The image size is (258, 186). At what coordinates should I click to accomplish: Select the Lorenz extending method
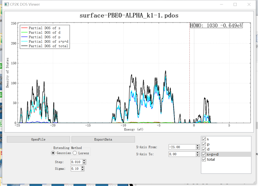[x=75, y=153]
